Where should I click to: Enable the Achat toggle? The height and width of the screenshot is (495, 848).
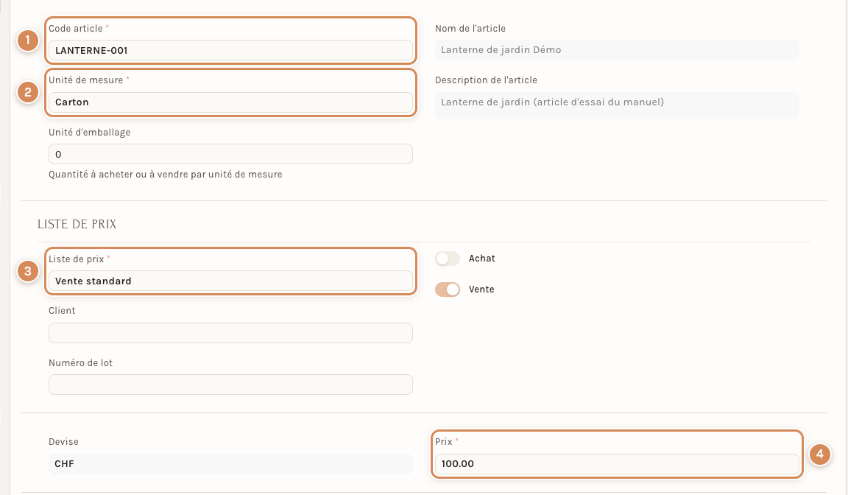(x=448, y=259)
